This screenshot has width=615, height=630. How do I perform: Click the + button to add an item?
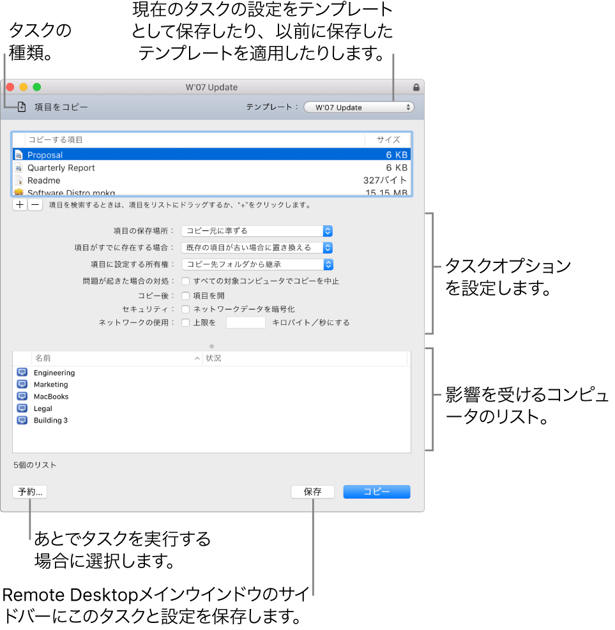[19, 205]
